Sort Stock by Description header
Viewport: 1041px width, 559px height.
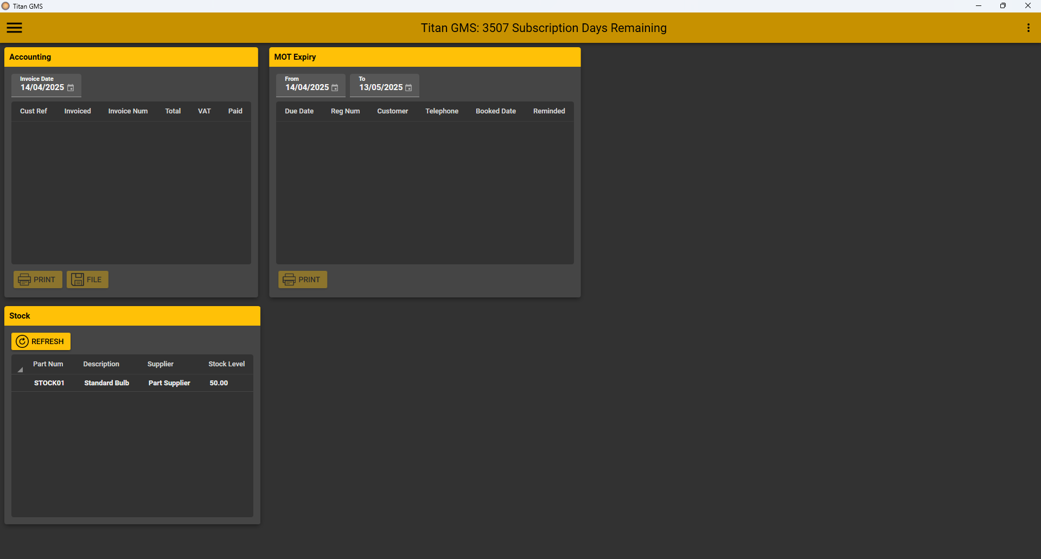coord(101,364)
